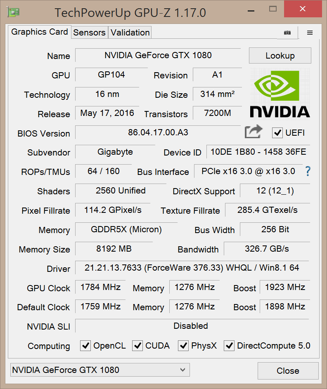Toggle the UEFI checkbox
Screen dimensions: 327x389
(x=278, y=133)
